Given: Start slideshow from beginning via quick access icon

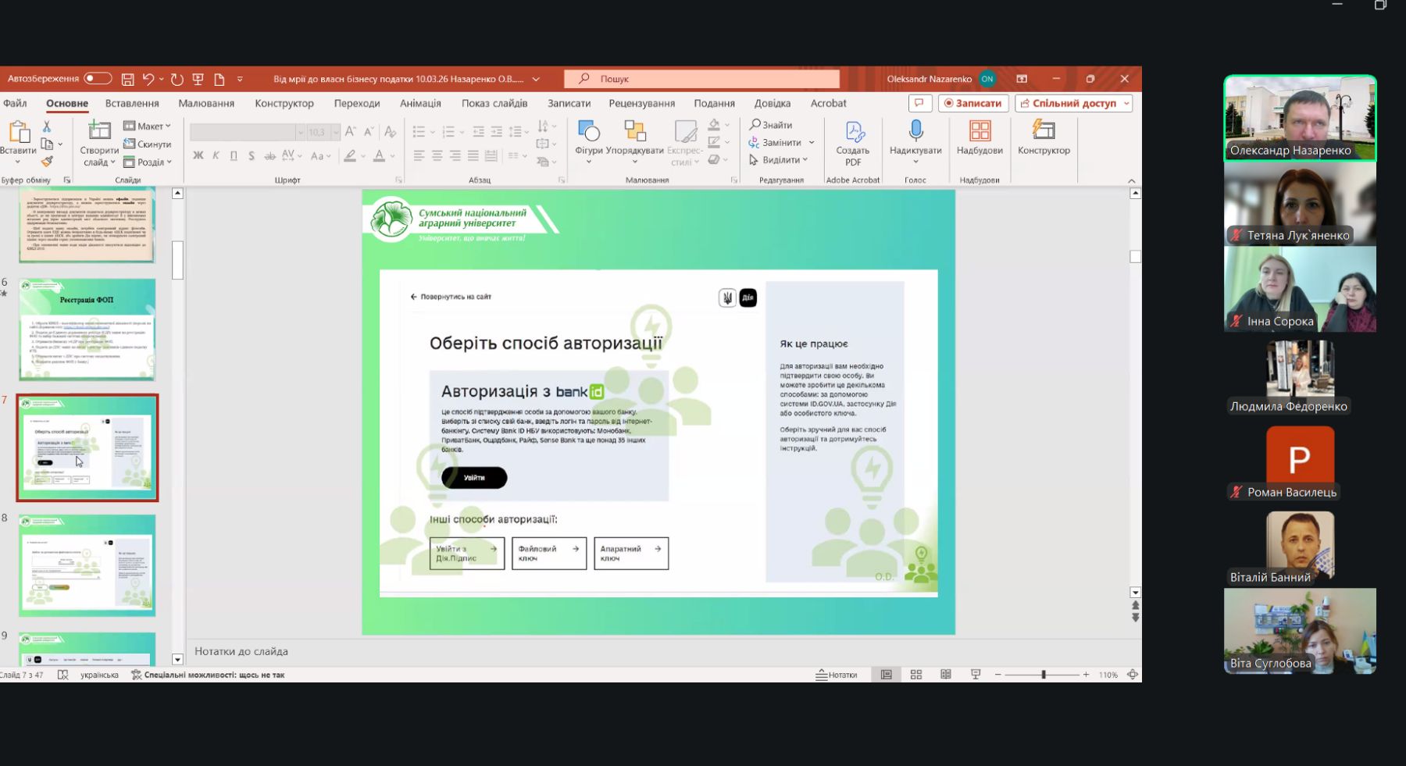Looking at the screenshot, I should (x=198, y=79).
